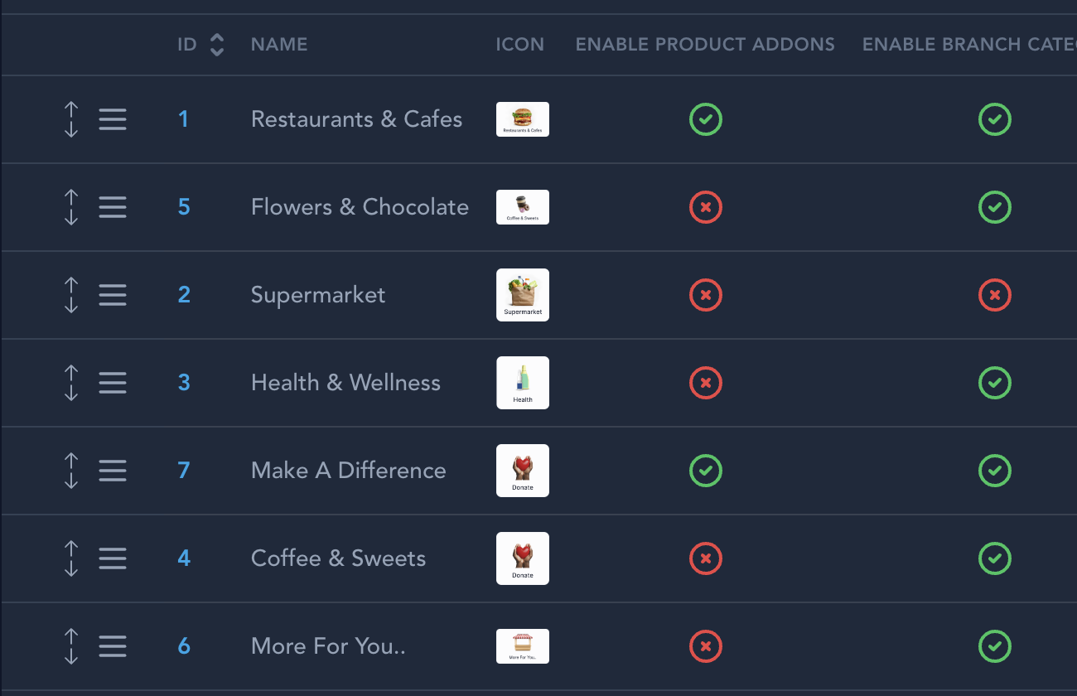Click the up-down arrows icon in Flowers & Chocolate row
1077x696 pixels.
(x=71, y=207)
